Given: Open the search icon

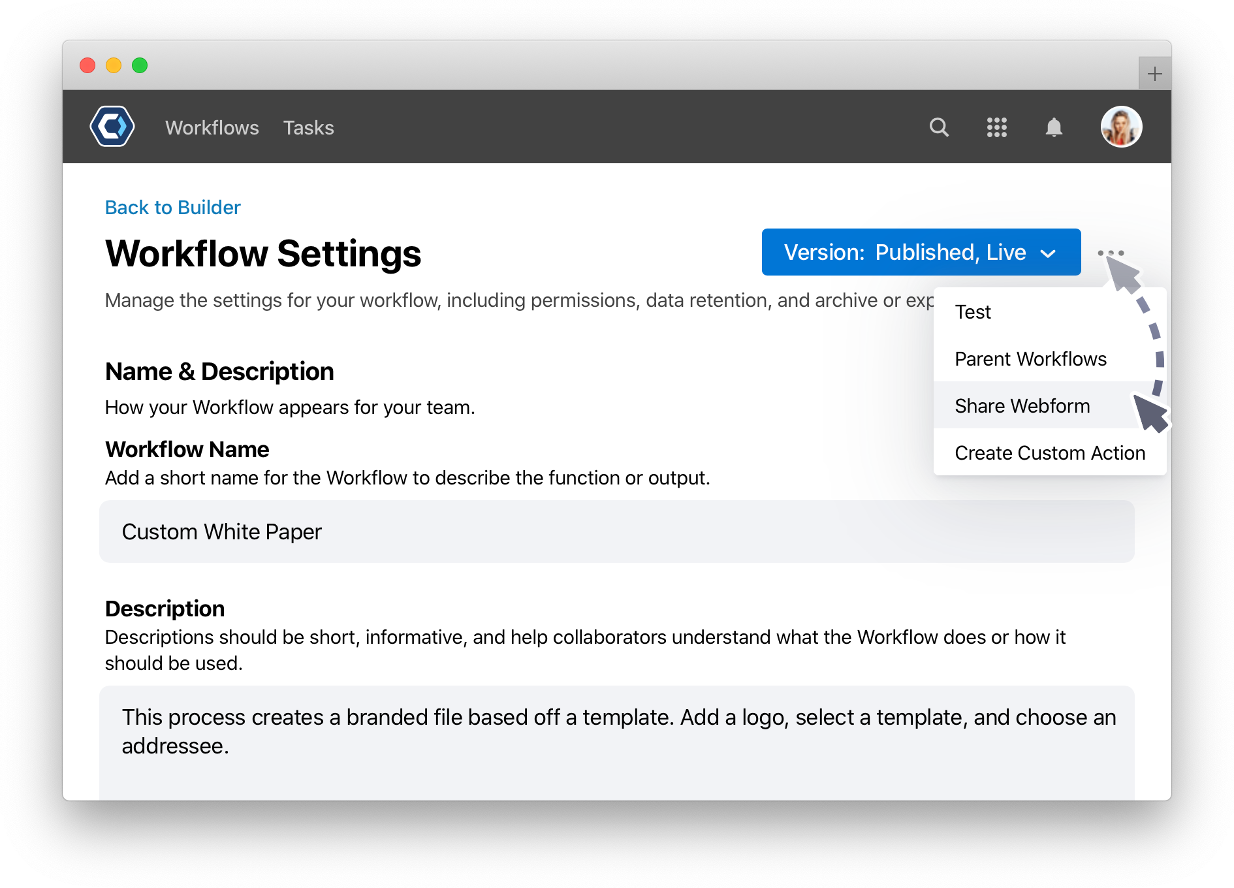Looking at the screenshot, I should click(939, 127).
